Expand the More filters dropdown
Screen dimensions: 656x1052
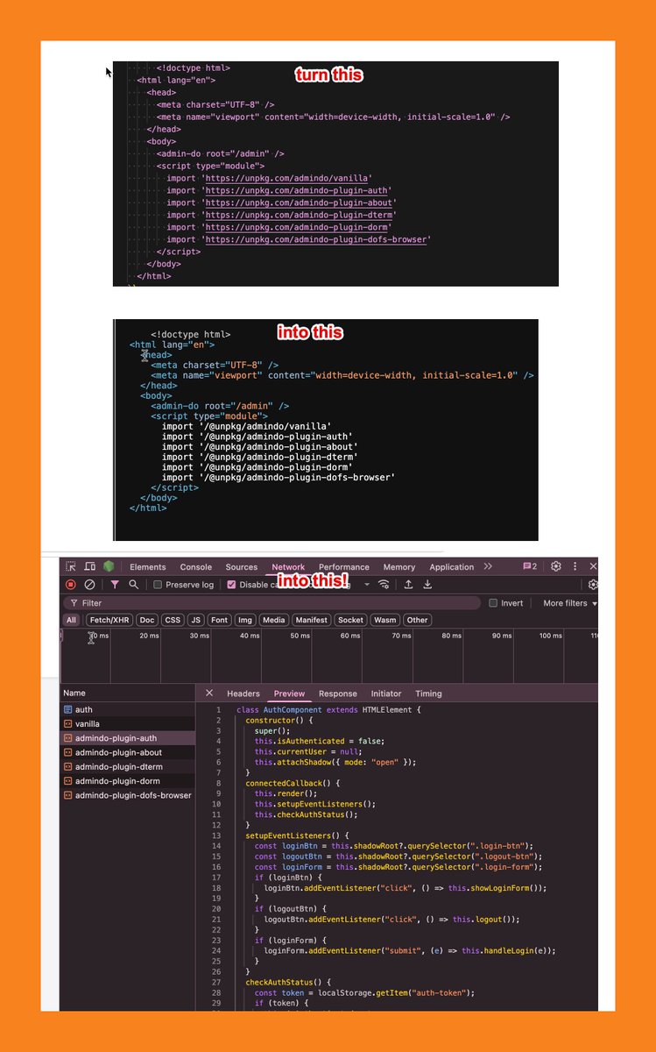570,603
